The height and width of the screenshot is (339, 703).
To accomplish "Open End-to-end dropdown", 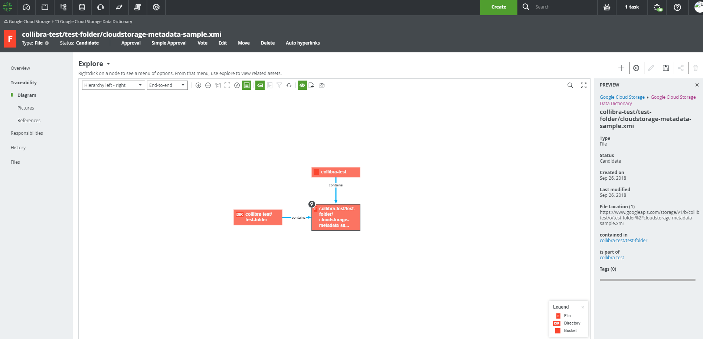I will pos(167,85).
